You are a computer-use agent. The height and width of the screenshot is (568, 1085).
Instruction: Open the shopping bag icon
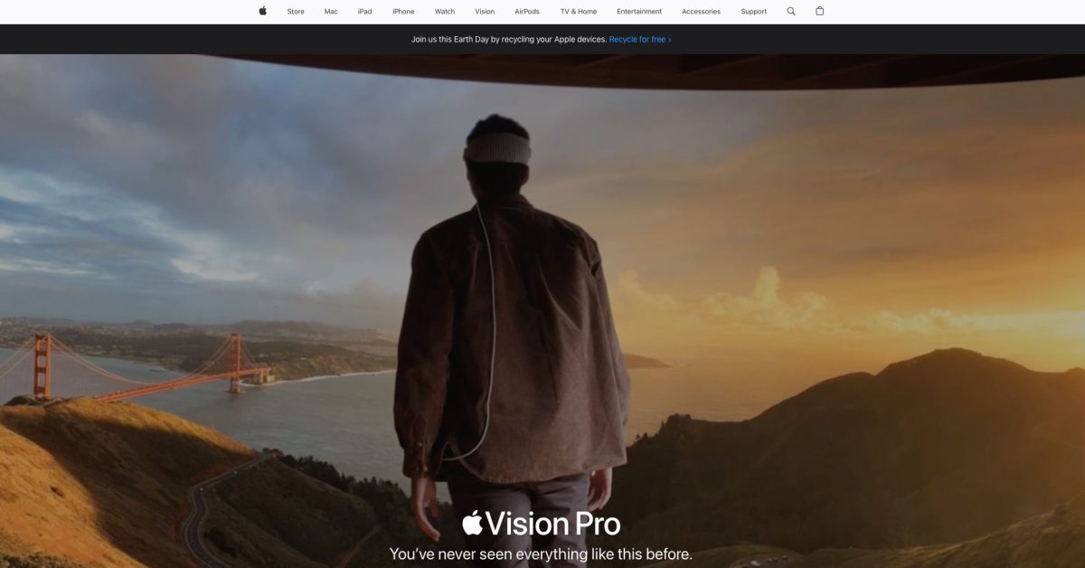coord(820,12)
